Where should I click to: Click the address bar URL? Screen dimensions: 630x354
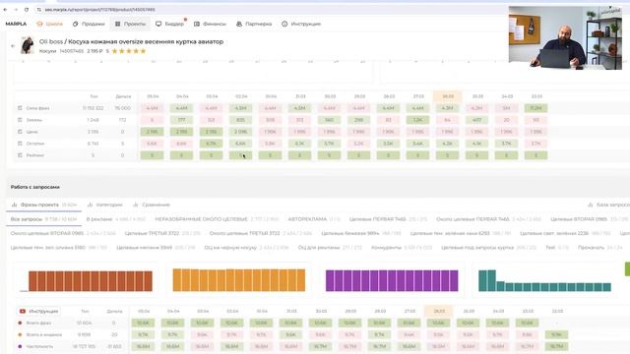click(99, 10)
